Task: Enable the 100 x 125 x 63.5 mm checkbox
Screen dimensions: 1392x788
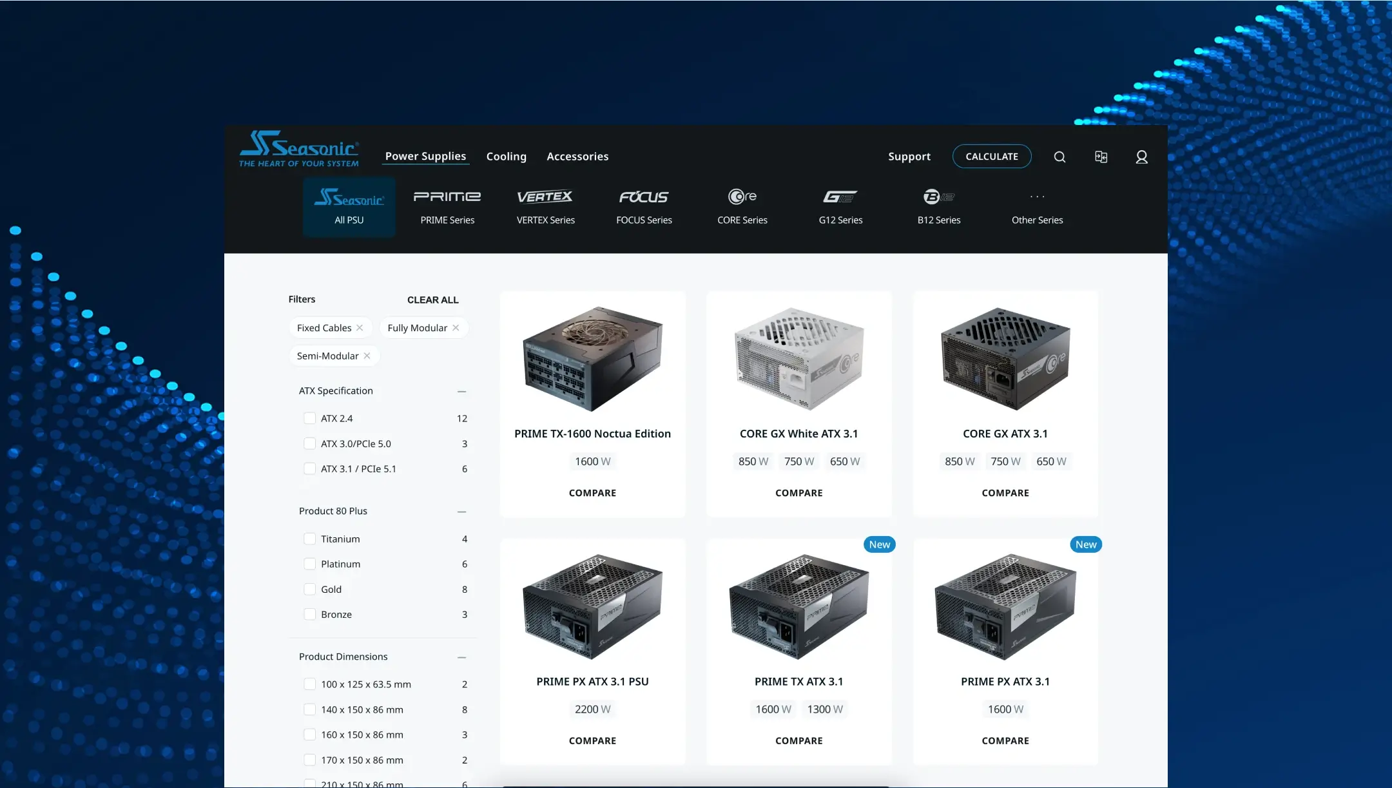Action: pos(310,684)
